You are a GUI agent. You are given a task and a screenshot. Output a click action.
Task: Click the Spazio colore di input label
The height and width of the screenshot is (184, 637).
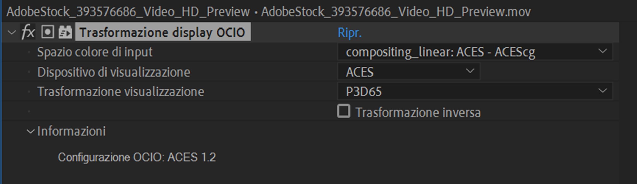pyautogui.click(x=95, y=52)
